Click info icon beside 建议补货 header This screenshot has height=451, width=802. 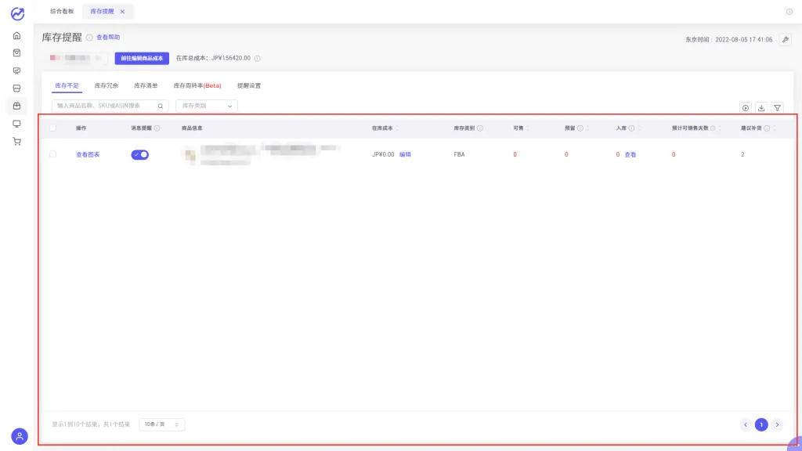click(767, 128)
